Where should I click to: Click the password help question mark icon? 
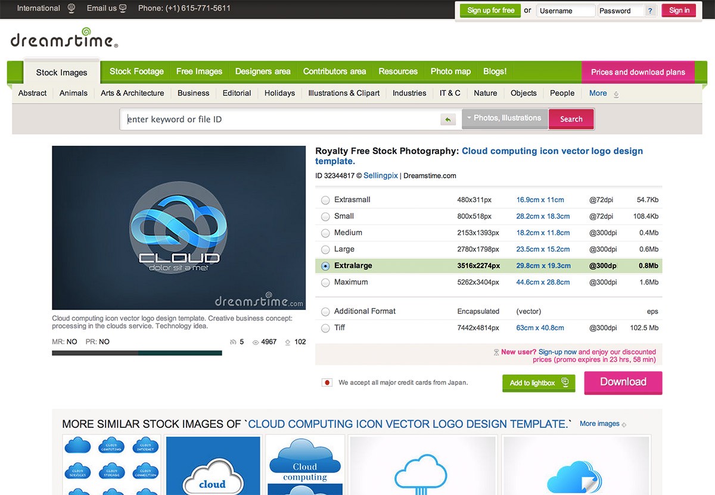pos(650,11)
